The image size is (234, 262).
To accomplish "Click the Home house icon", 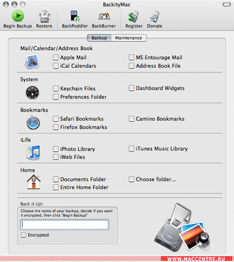I will click(x=33, y=182).
